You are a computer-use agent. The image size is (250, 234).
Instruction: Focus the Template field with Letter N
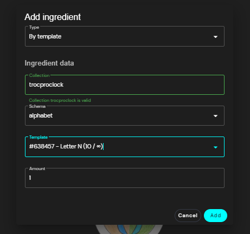tap(125, 147)
